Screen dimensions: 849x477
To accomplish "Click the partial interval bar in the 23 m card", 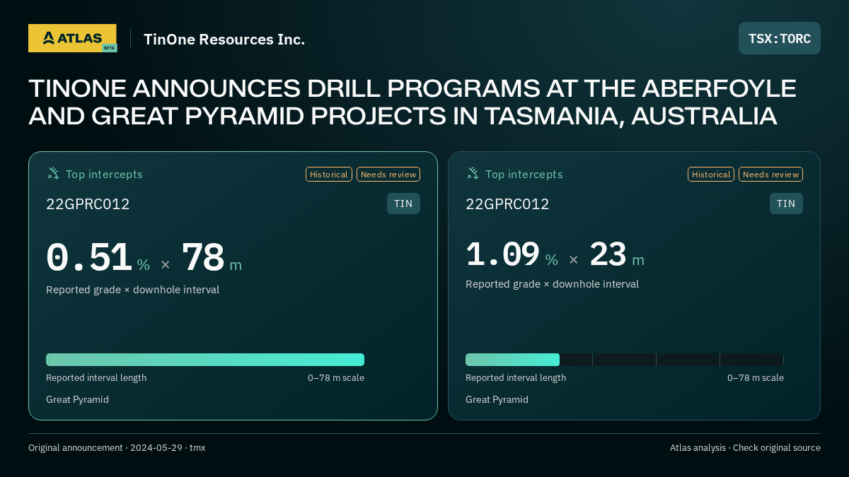I will pyautogui.click(x=512, y=360).
